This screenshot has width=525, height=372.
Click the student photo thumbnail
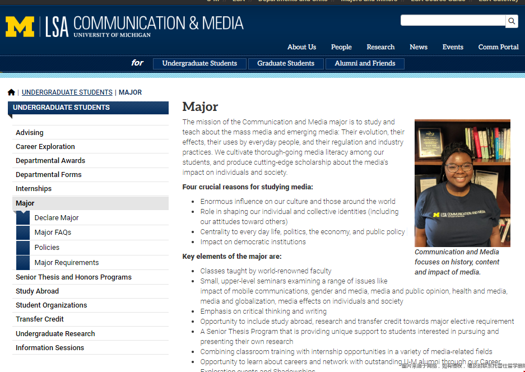[x=462, y=183]
